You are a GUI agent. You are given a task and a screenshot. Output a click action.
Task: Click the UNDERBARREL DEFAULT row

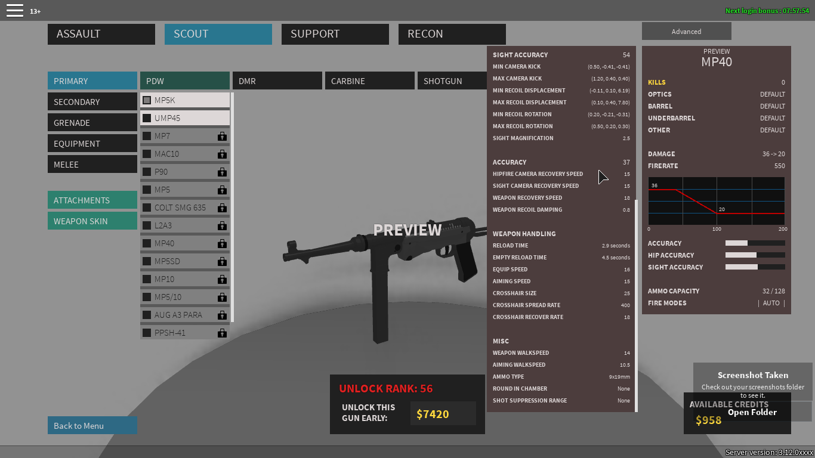point(717,118)
